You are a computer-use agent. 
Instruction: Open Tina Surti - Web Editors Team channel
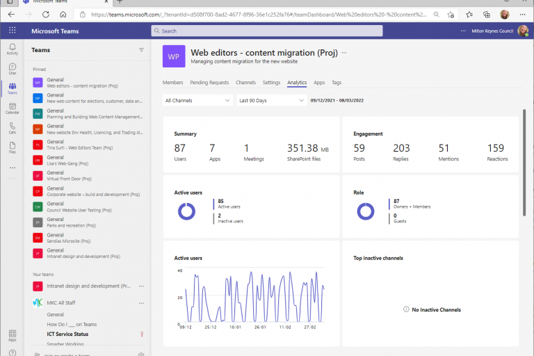click(88, 145)
